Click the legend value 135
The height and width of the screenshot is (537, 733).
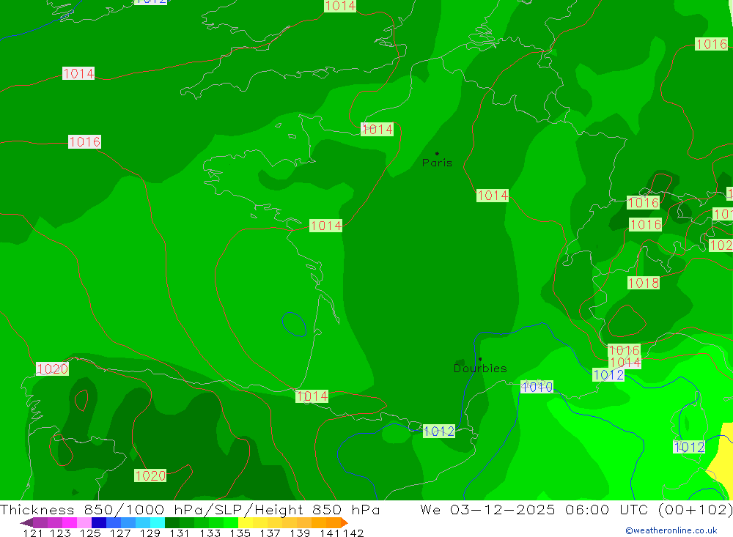pos(240,533)
